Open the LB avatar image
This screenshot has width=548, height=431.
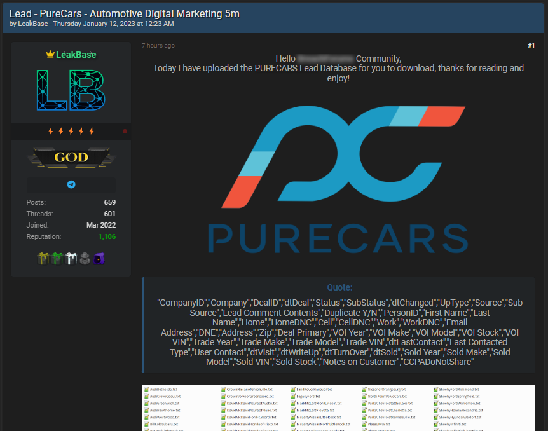click(x=71, y=90)
